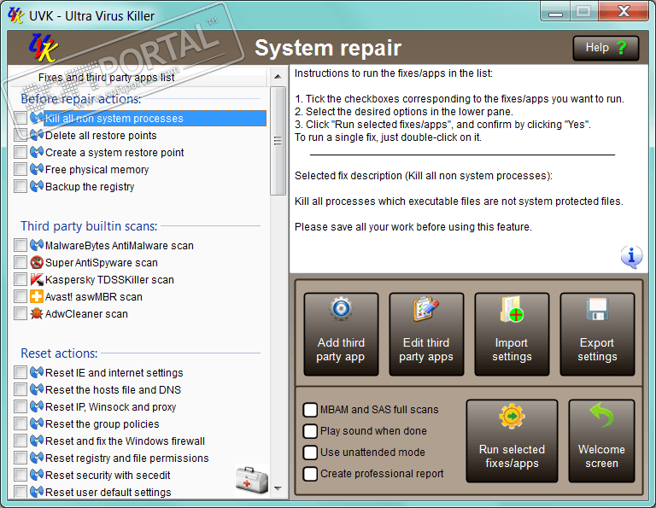The image size is (656, 508).
Task: Tick the Delete all restore points checkbox
Action: coord(20,136)
